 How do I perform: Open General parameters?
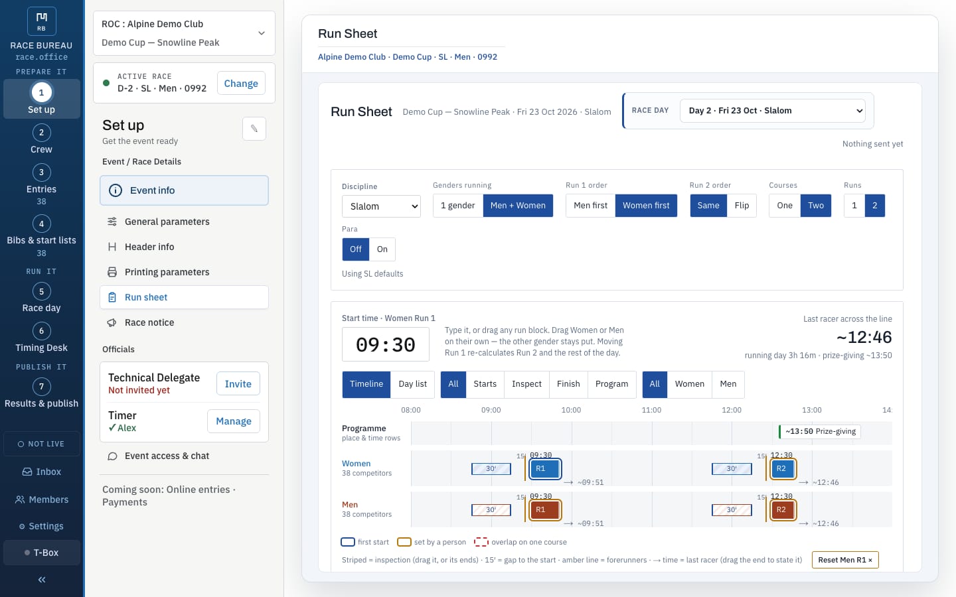pos(184,222)
